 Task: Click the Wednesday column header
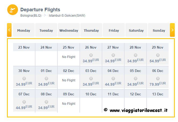click(x=69, y=30)
